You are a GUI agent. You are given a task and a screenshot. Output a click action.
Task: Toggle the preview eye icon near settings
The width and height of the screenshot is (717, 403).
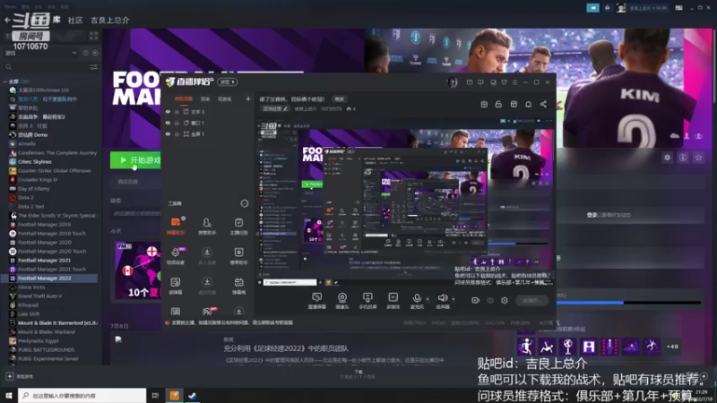coord(490,300)
